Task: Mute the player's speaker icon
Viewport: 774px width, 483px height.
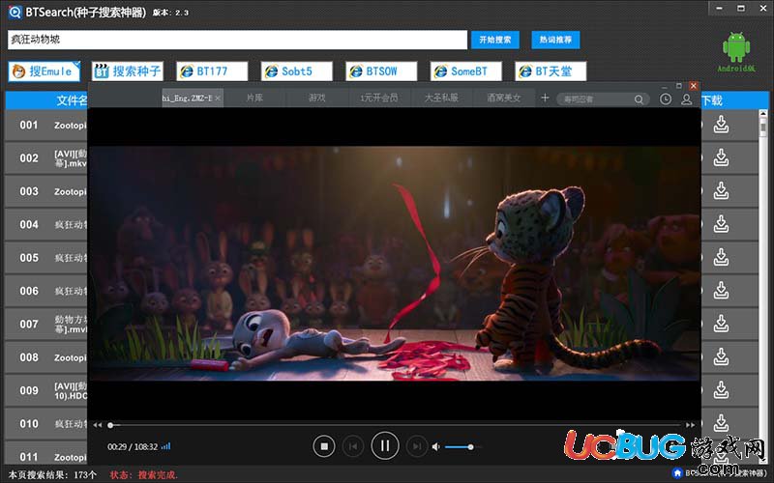Action: point(435,447)
